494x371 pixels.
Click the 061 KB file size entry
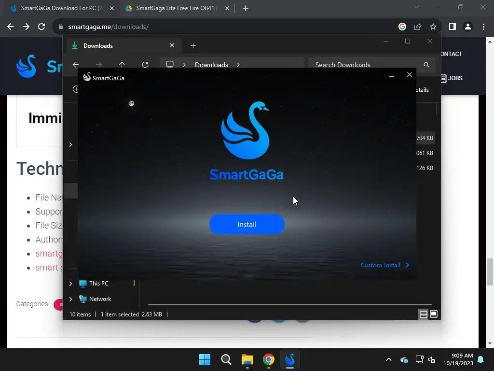[425, 153]
